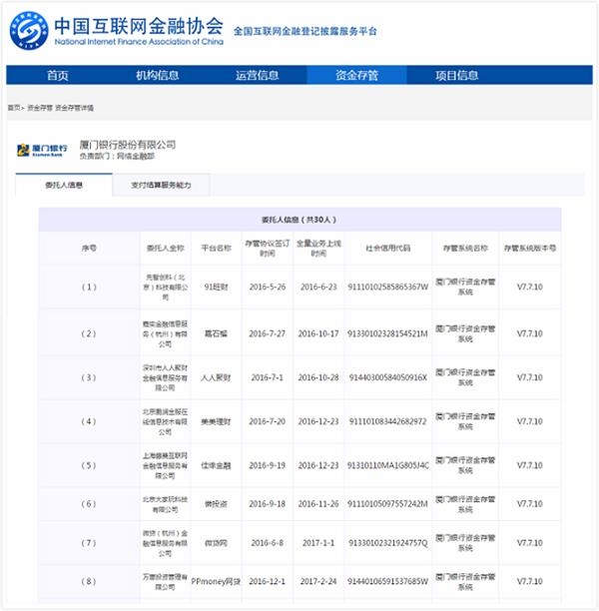Image resolution: width=599 pixels, height=611 pixels.
Task: Click the 序号 column header
Action: pos(89,249)
